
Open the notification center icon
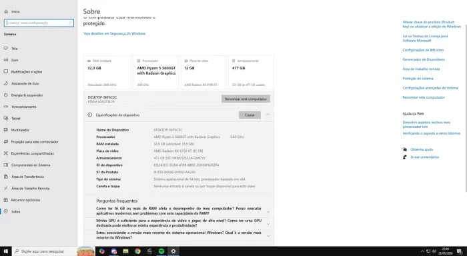point(459,251)
